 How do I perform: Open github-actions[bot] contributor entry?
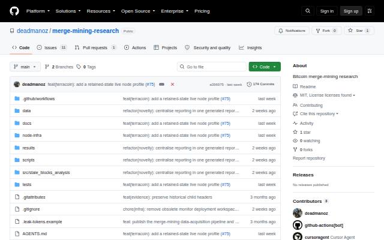(318, 225)
